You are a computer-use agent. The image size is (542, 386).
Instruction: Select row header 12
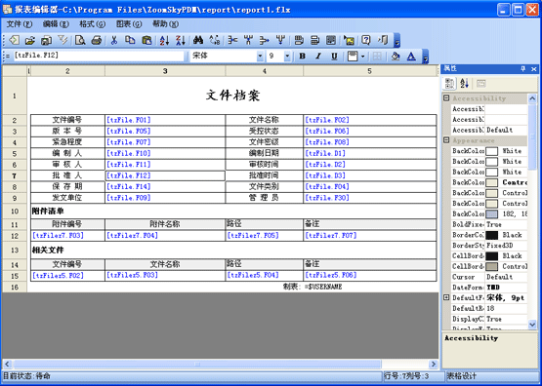[x=15, y=236]
